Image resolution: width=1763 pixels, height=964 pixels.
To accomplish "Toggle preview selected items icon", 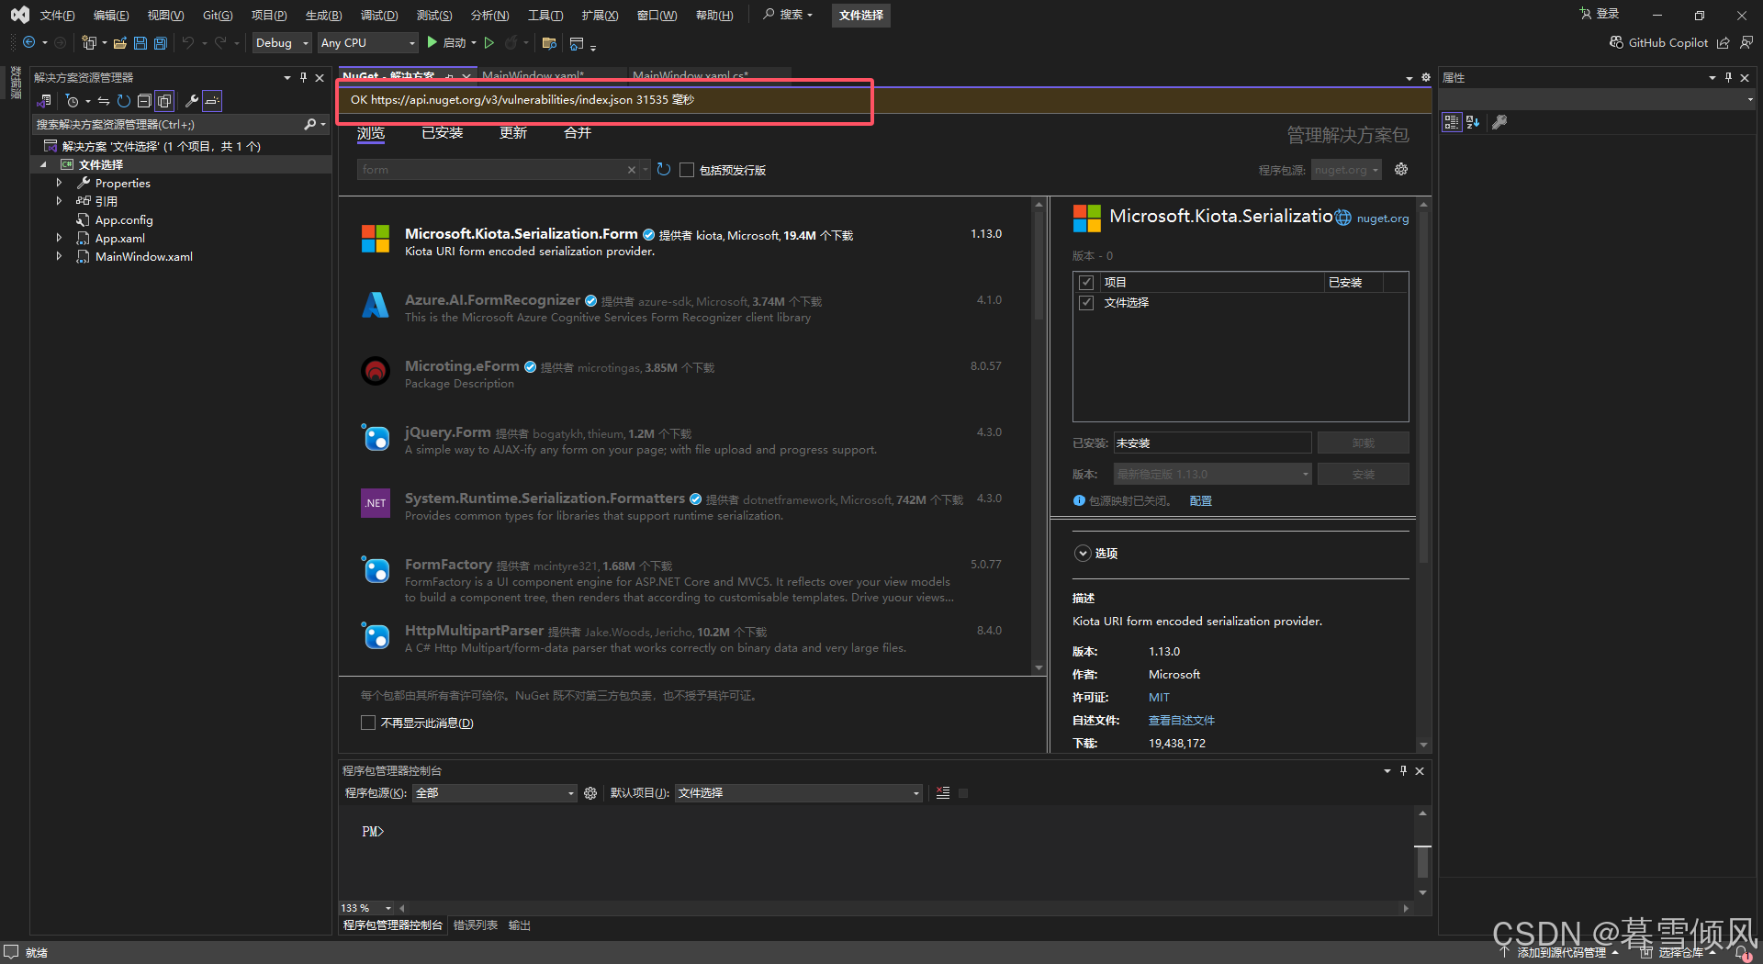I will [x=212, y=101].
